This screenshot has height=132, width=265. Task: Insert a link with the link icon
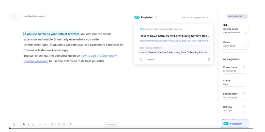pyautogui.click(x=52, y=124)
